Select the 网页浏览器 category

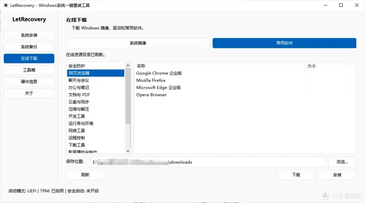(96, 73)
